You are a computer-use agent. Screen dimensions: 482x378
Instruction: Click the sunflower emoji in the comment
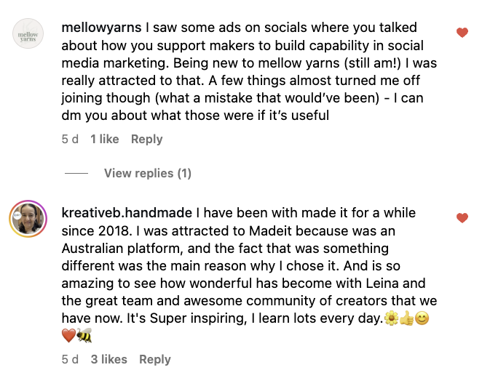391,318
